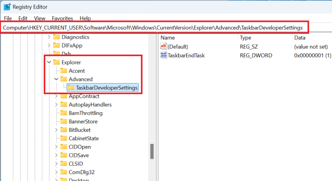Select the Accent folder icon
Viewport: 332px width, 181px height.
point(63,71)
